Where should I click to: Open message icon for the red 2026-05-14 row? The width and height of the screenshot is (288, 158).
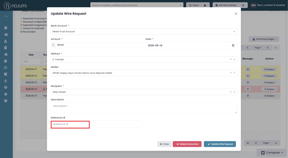coord(248,89)
